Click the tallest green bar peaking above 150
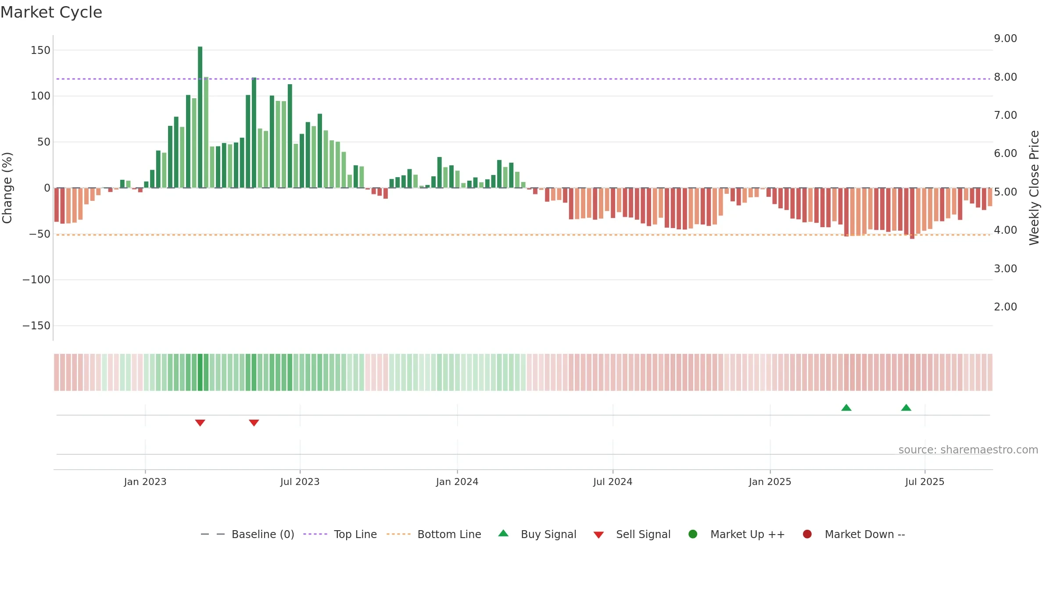The height and width of the screenshot is (592, 1053). [200, 117]
